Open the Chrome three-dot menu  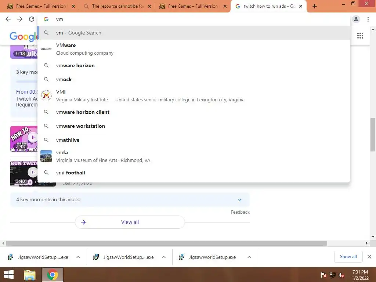tap(368, 19)
